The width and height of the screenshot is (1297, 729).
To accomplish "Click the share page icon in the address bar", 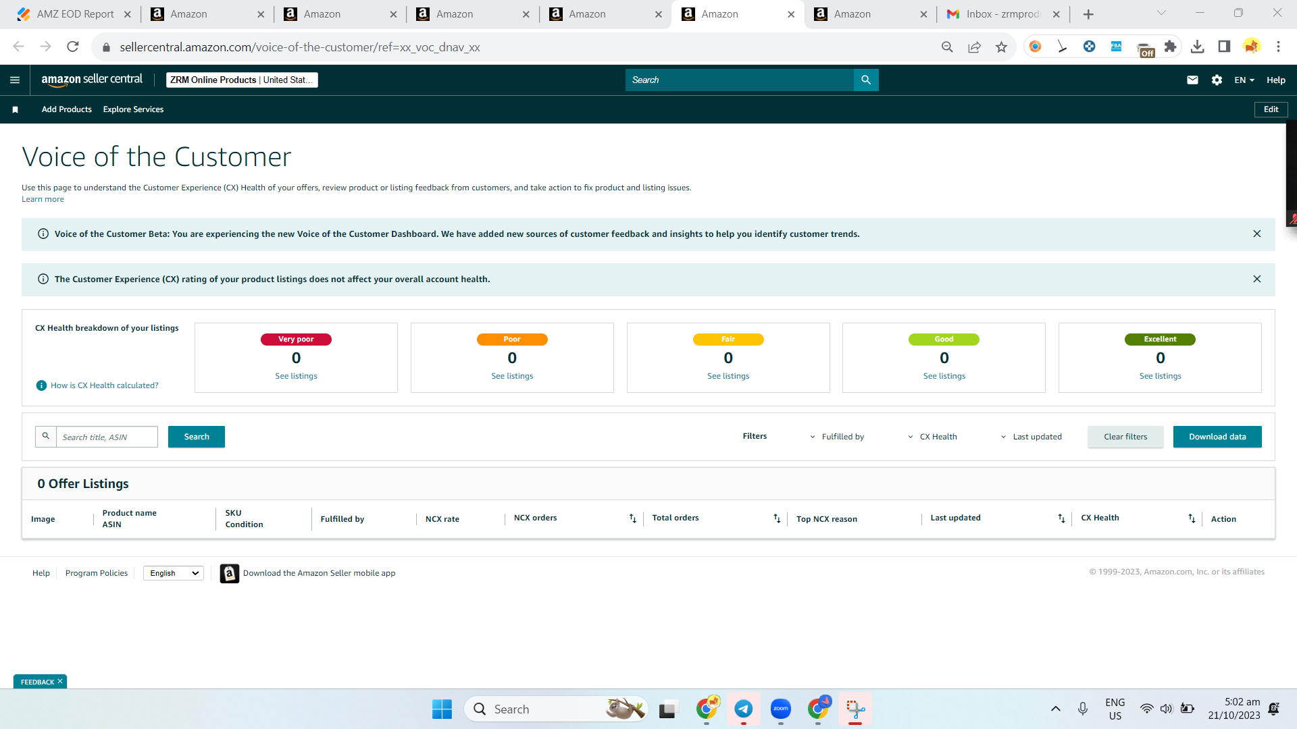I will pos(974,47).
